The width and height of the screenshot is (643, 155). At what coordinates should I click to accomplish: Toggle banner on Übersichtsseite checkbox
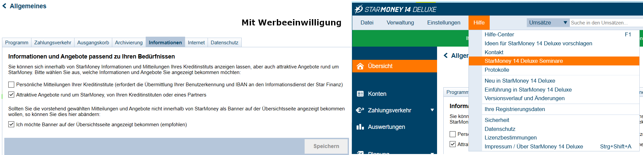pyautogui.click(x=11, y=125)
